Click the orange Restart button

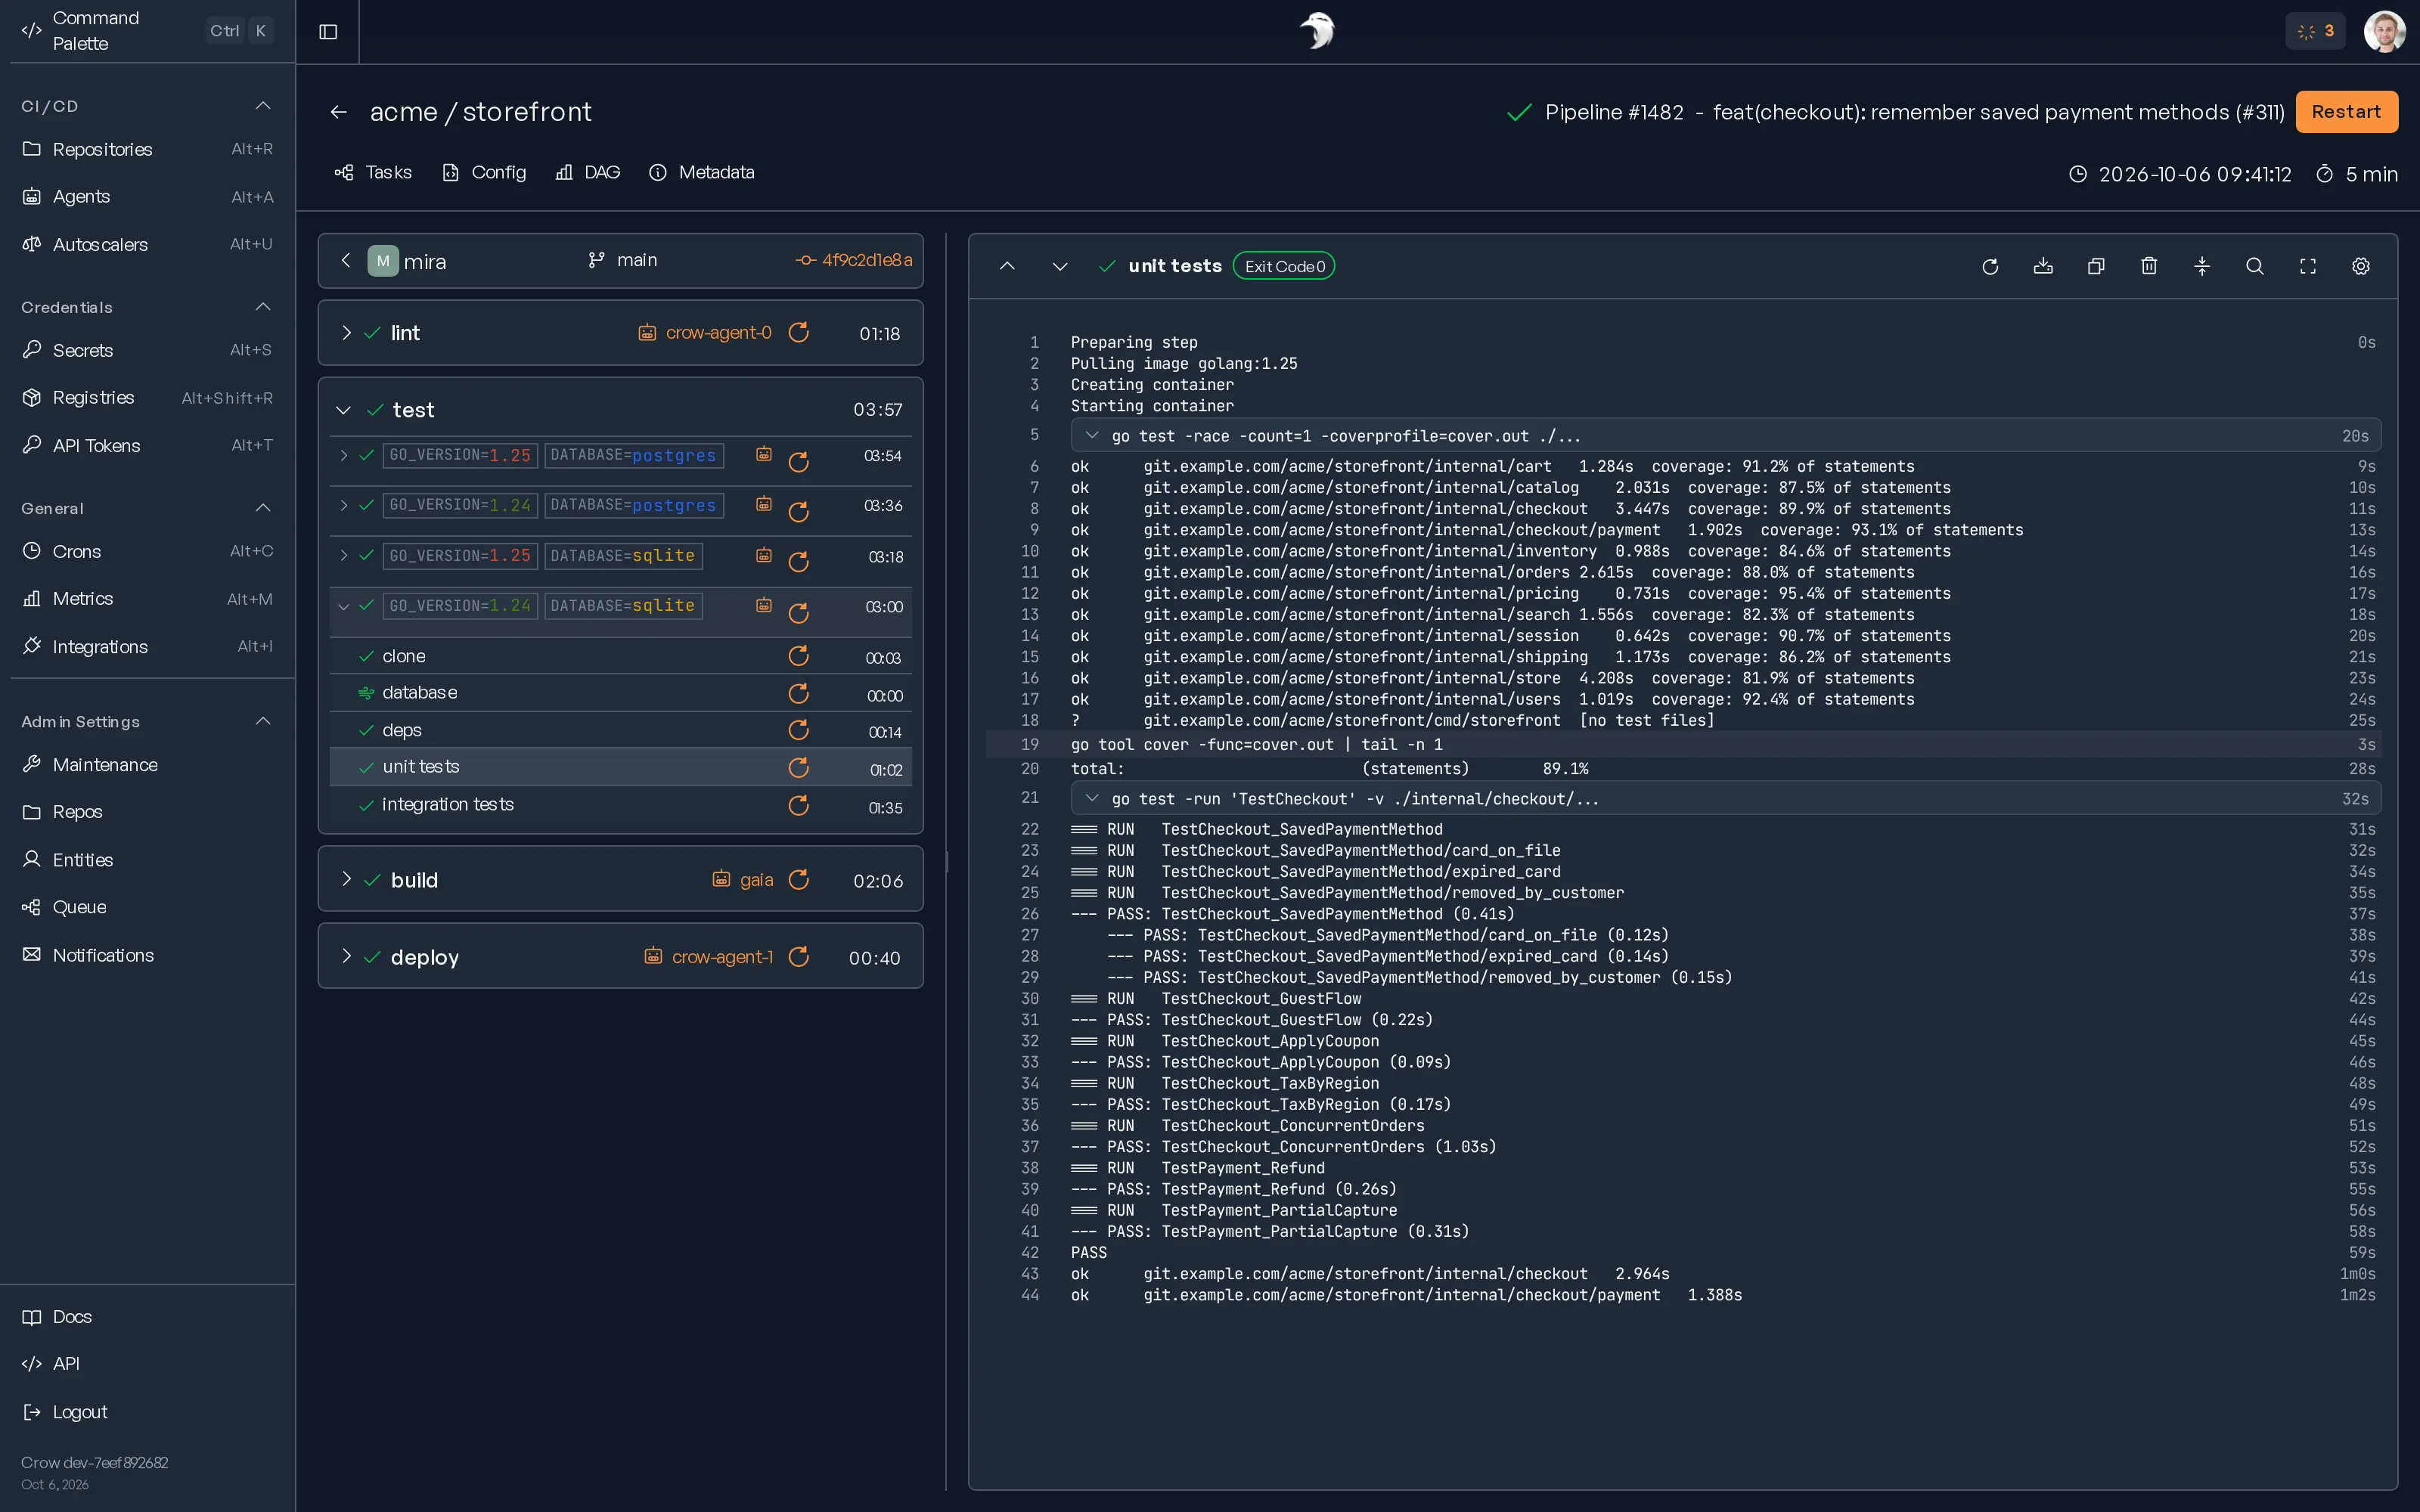point(2346,112)
